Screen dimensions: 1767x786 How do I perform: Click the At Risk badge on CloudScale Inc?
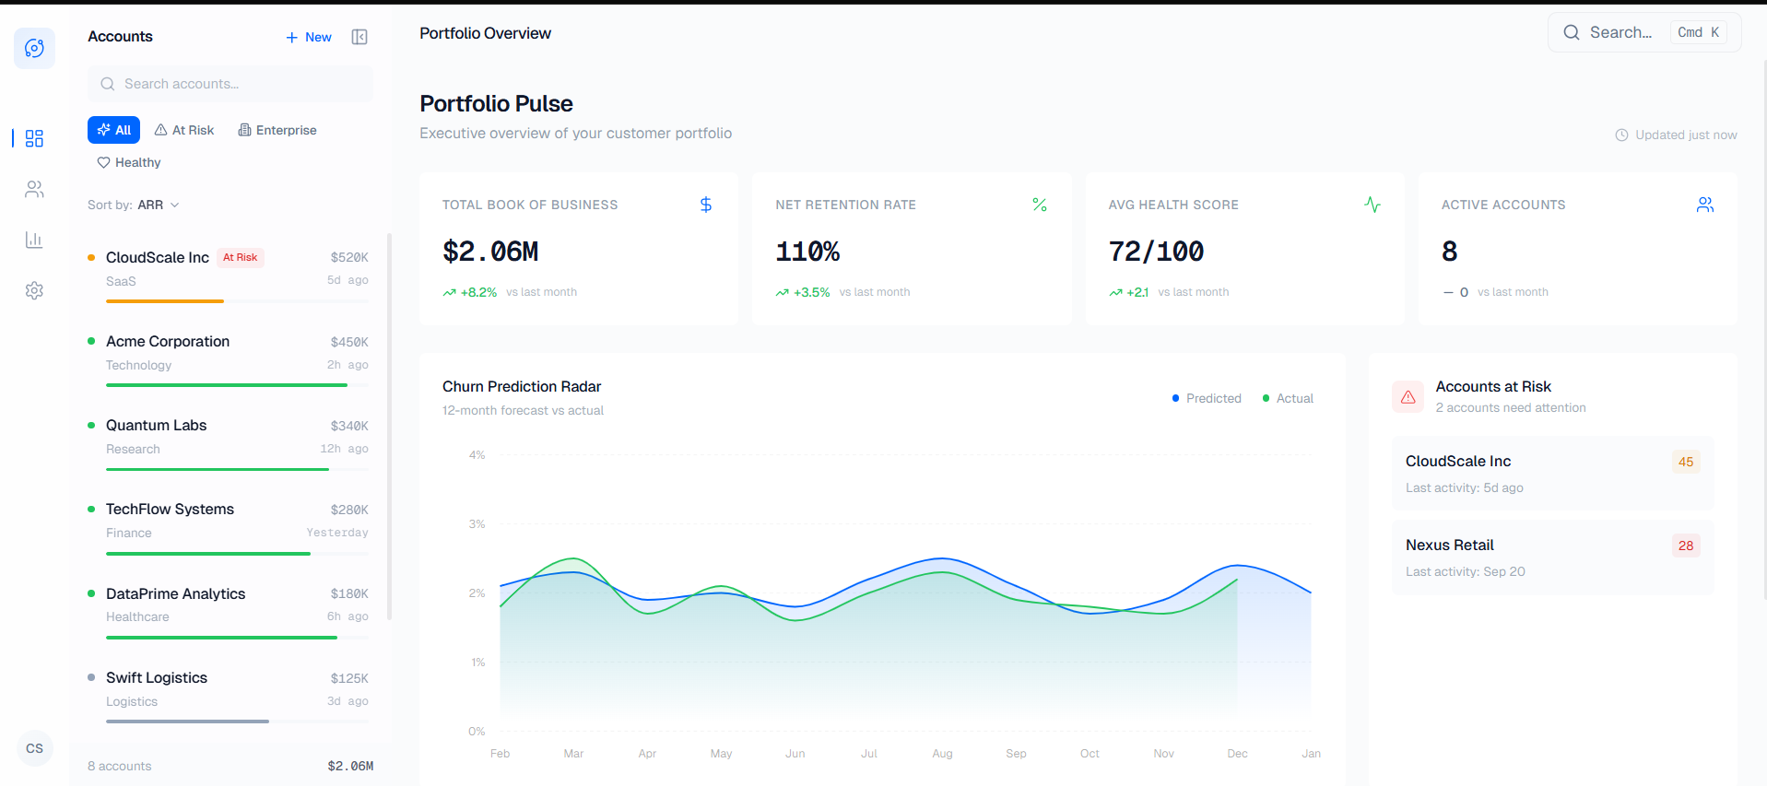(241, 257)
